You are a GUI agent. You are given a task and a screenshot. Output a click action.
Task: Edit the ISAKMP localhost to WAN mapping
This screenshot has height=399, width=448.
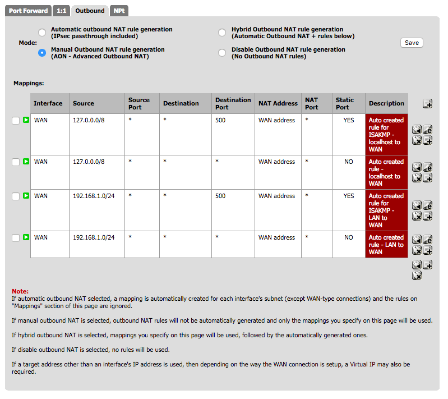427,130
